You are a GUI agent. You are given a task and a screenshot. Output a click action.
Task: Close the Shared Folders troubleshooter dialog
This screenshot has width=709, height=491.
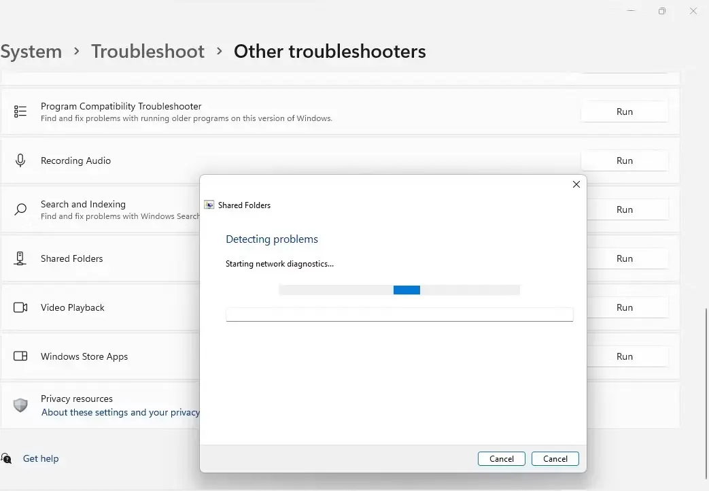[576, 184]
